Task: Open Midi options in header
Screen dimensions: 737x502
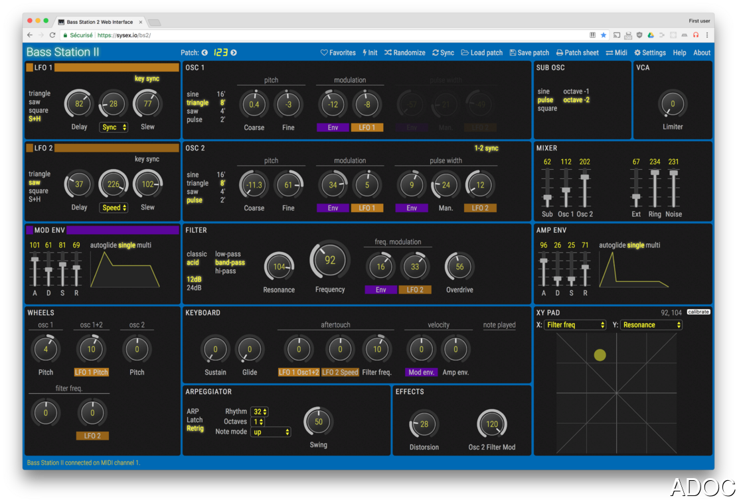Action: 616,52
